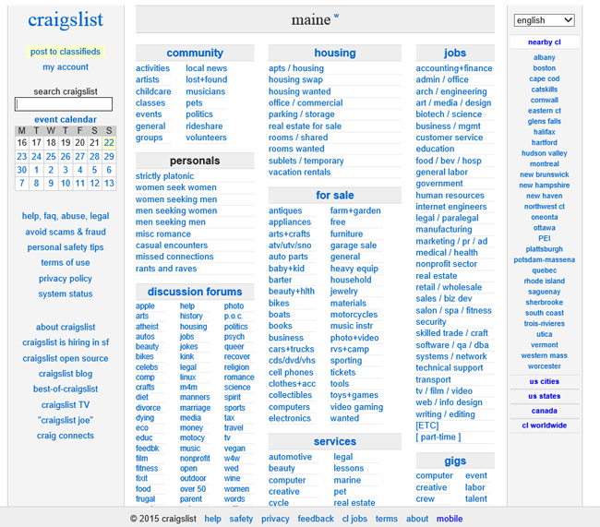Open the community section header
This screenshot has height=527, width=600.
click(195, 53)
